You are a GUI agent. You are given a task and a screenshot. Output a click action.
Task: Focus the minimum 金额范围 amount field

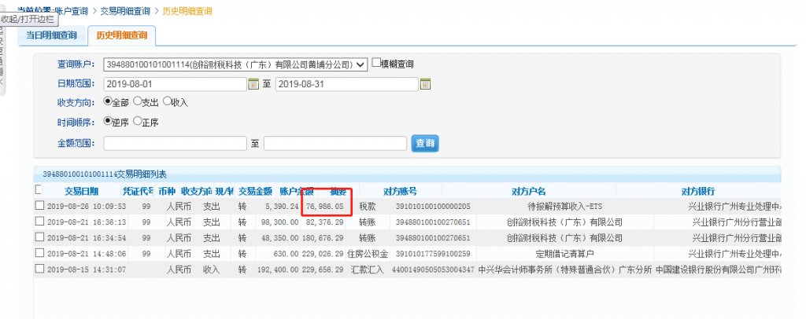tap(175, 144)
